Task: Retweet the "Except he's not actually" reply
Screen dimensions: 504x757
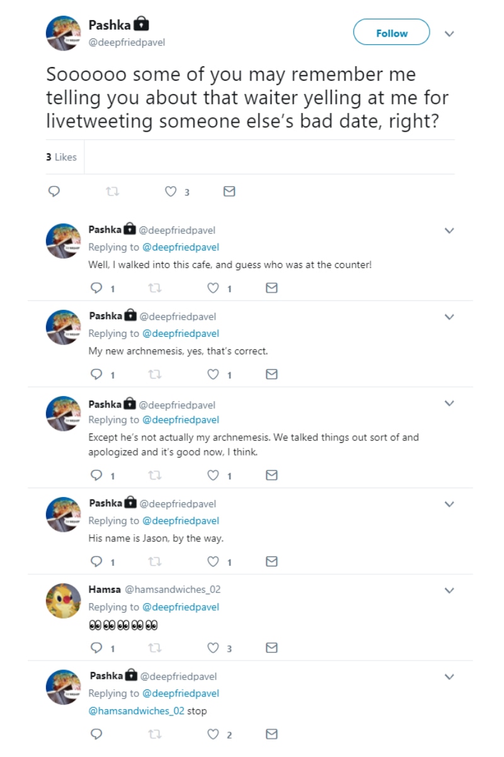Action: pyautogui.click(x=154, y=476)
